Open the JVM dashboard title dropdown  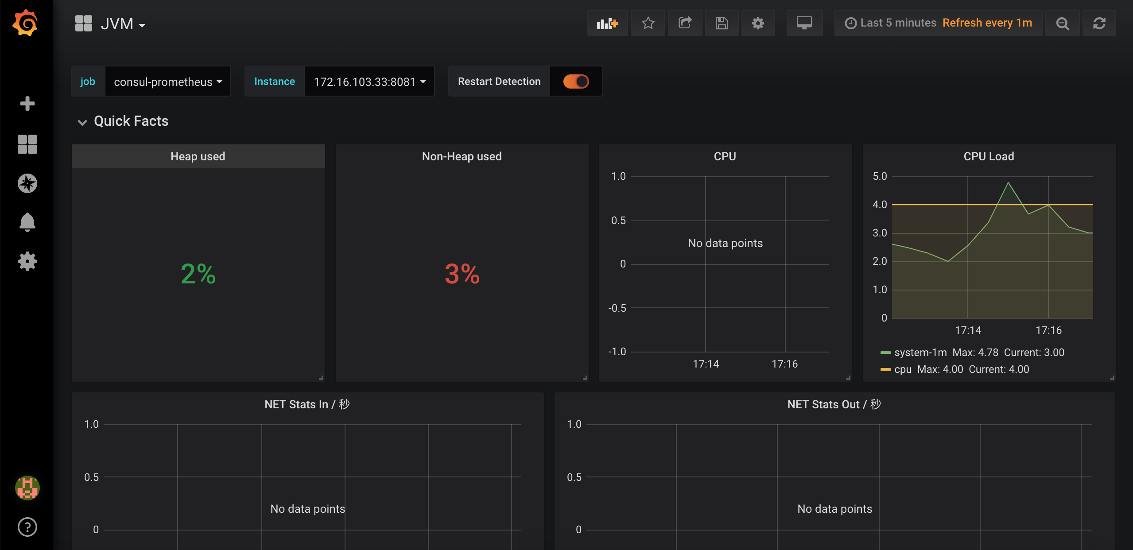click(123, 23)
